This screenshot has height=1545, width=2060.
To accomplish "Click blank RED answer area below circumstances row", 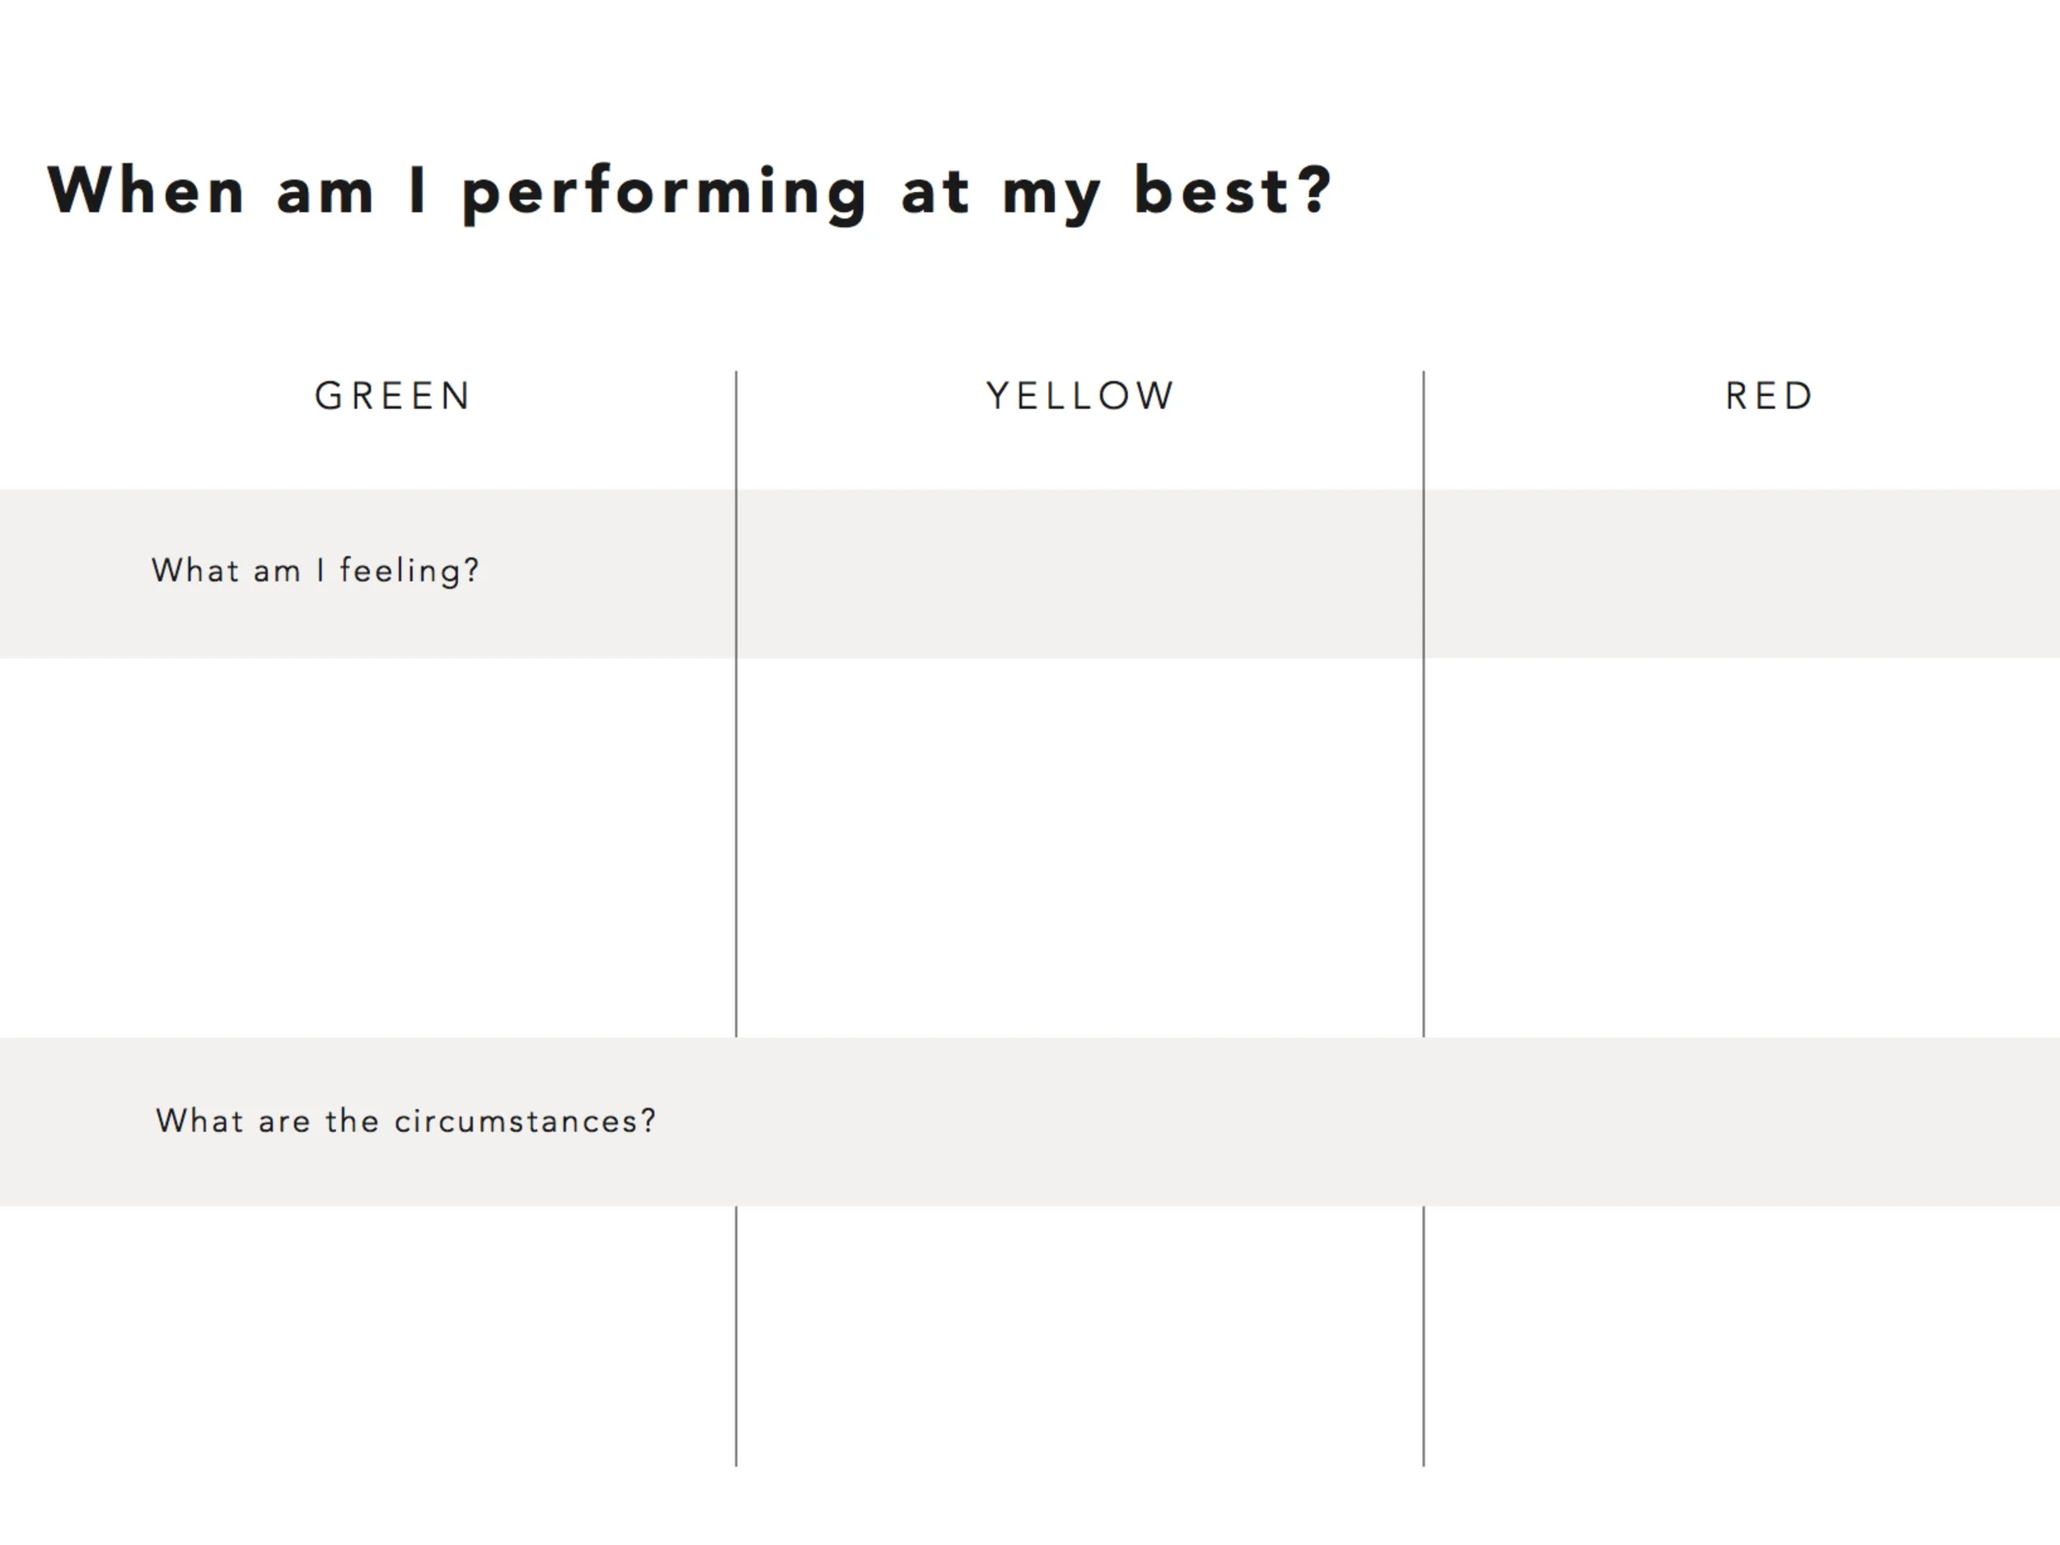I will (1741, 1337).
